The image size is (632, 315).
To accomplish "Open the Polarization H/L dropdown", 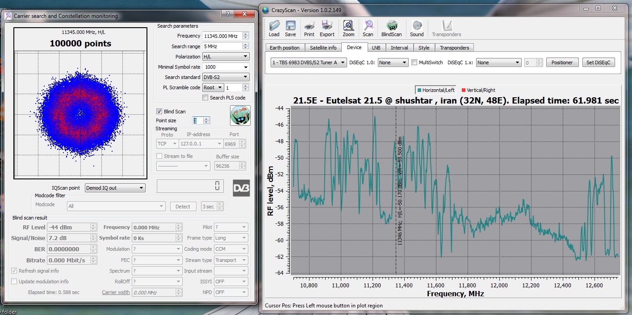I will 226,57.
